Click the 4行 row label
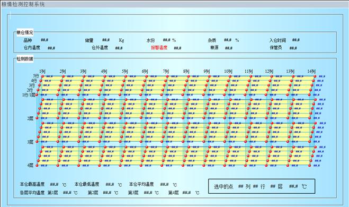 point(34,81)
